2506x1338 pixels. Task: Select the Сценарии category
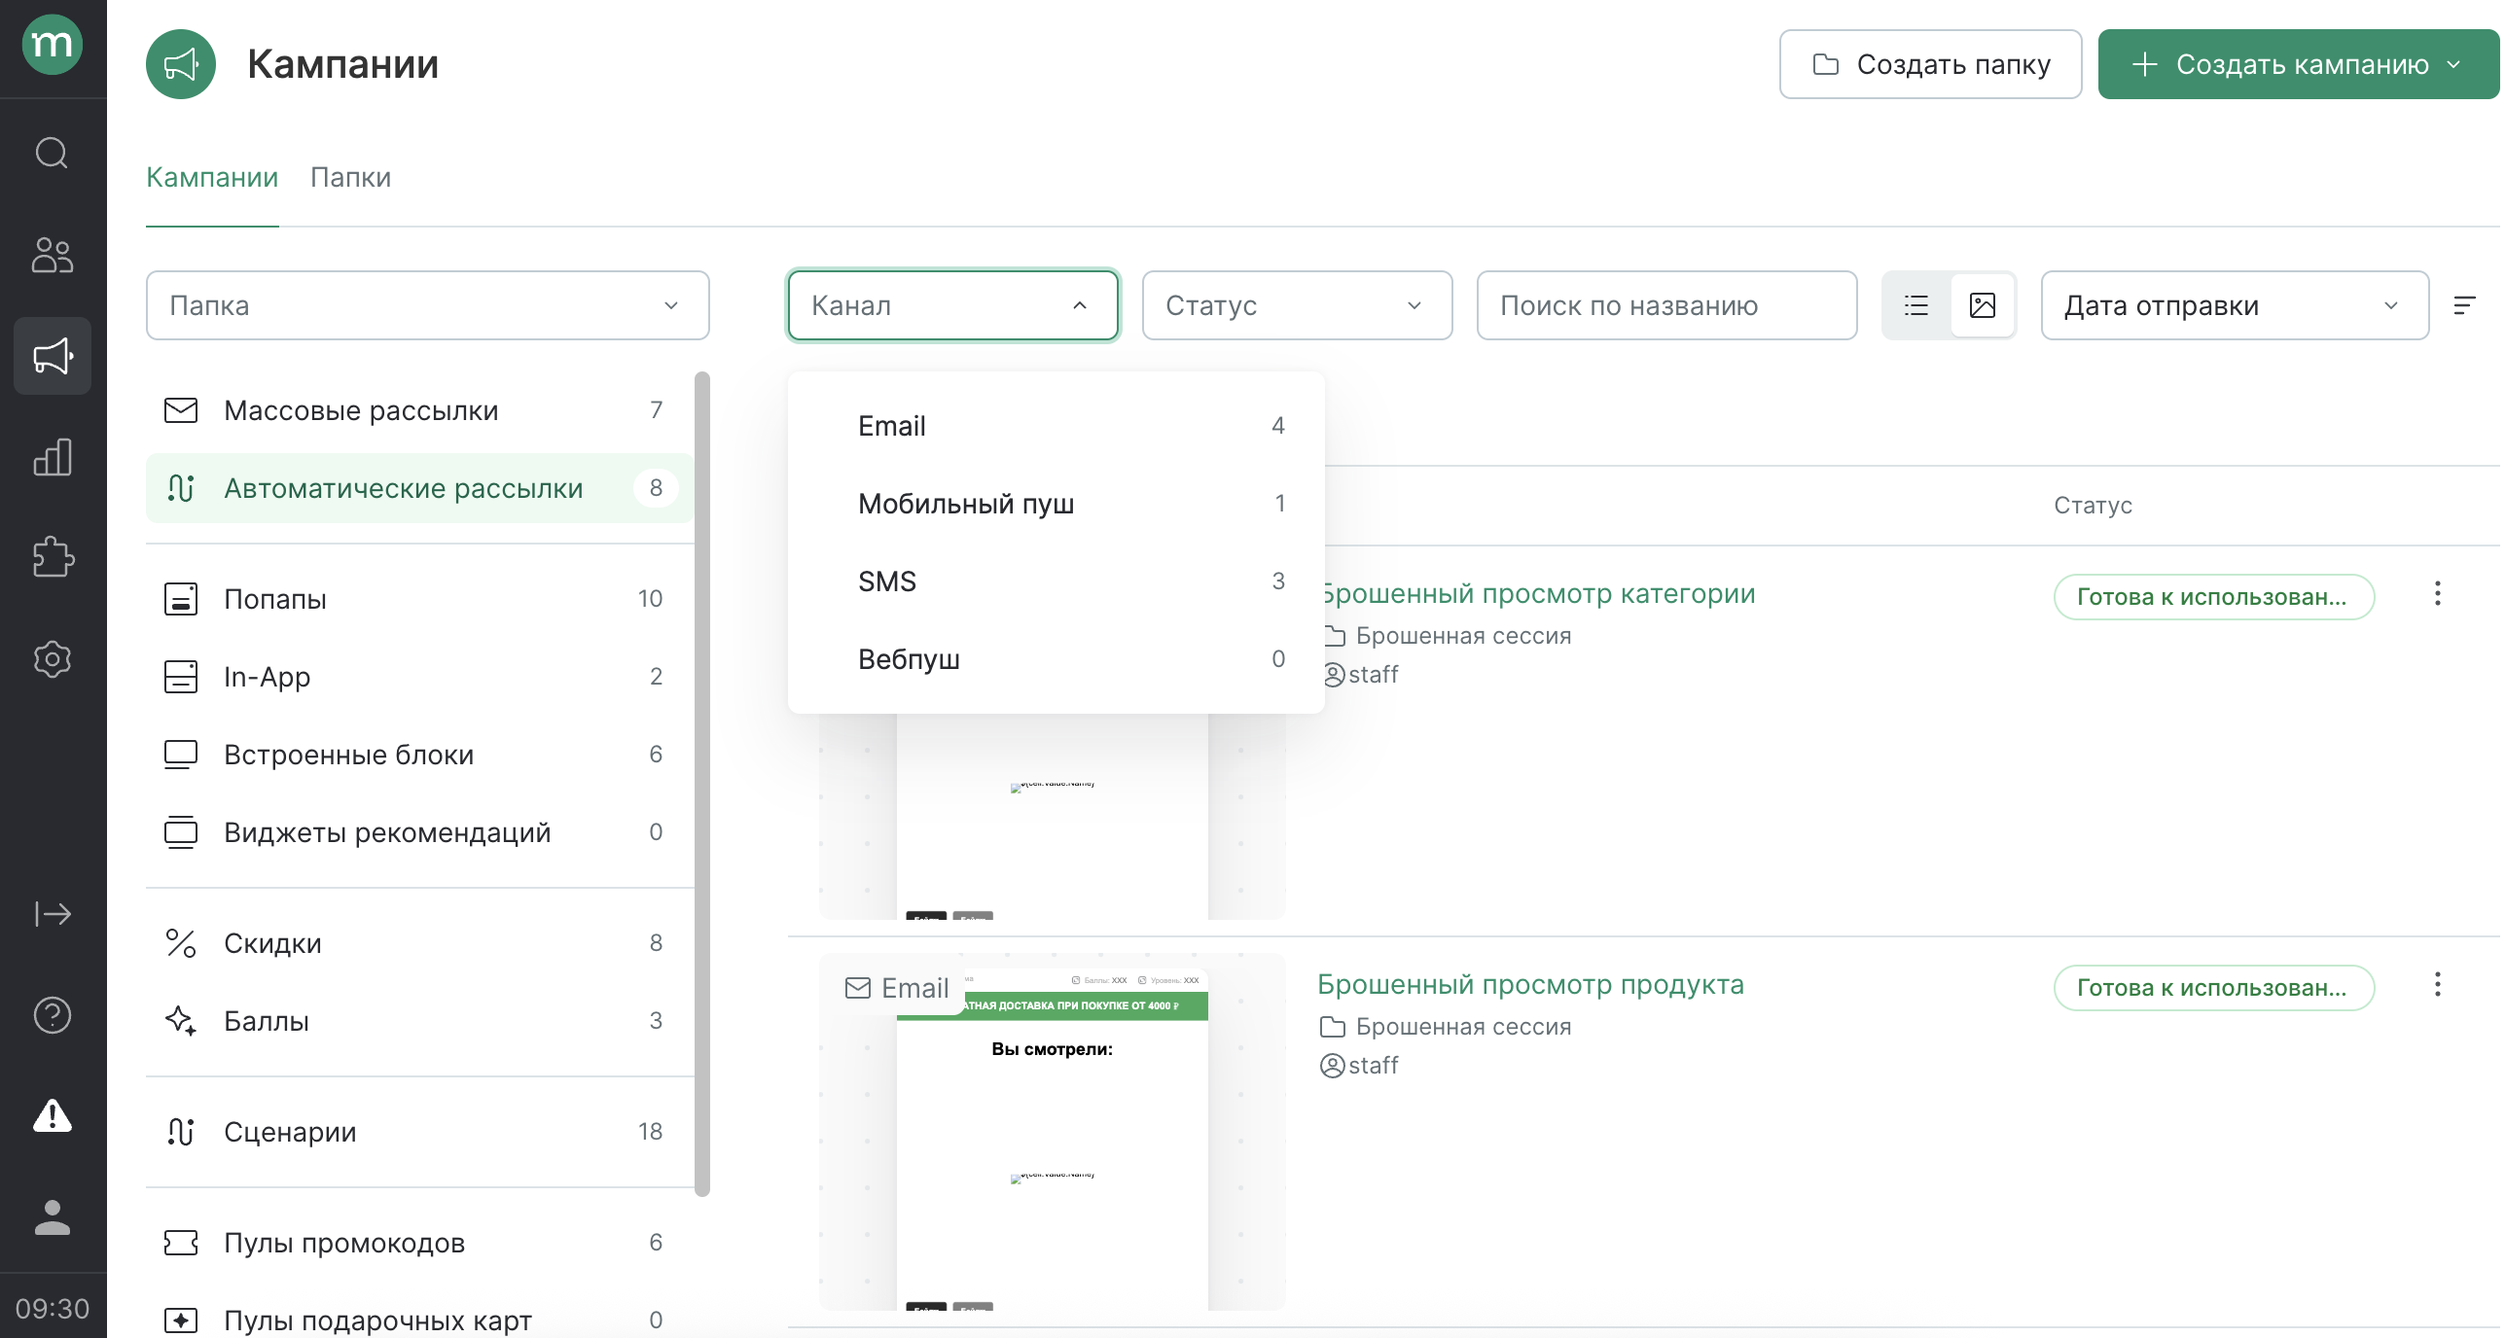tap(420, 1132)
